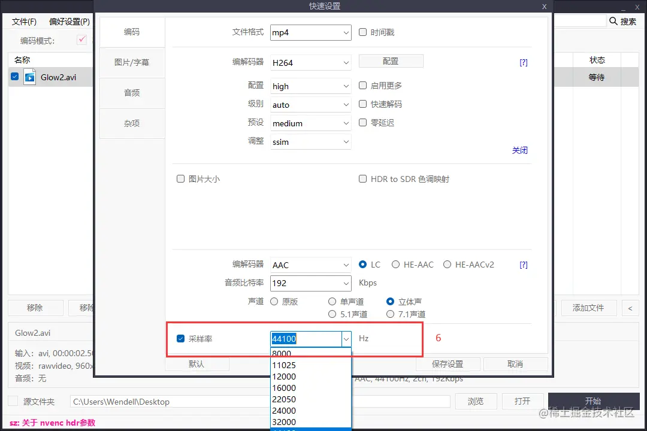Click the 开始 button
647x431 pixels.
click(x=593, y=401)
